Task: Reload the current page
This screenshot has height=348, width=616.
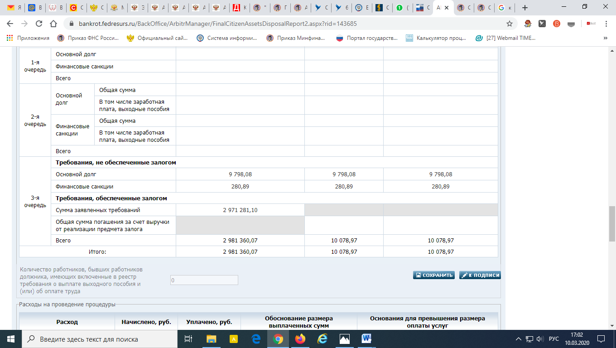Action: [39, 24]
